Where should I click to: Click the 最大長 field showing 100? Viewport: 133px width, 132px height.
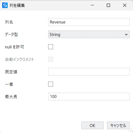89,97
